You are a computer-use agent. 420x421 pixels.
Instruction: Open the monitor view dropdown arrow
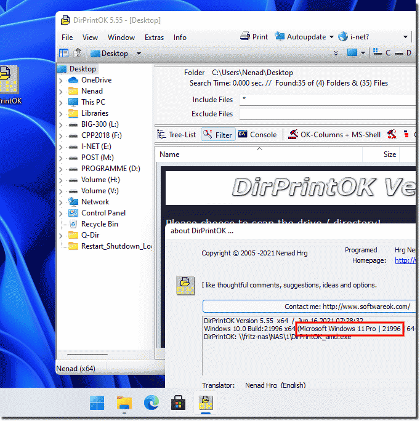click(x=363, y=53)
